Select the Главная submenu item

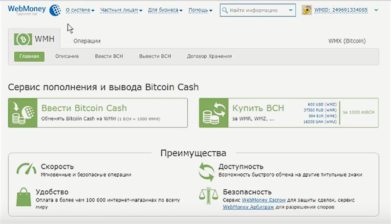[x=29, y=57]
